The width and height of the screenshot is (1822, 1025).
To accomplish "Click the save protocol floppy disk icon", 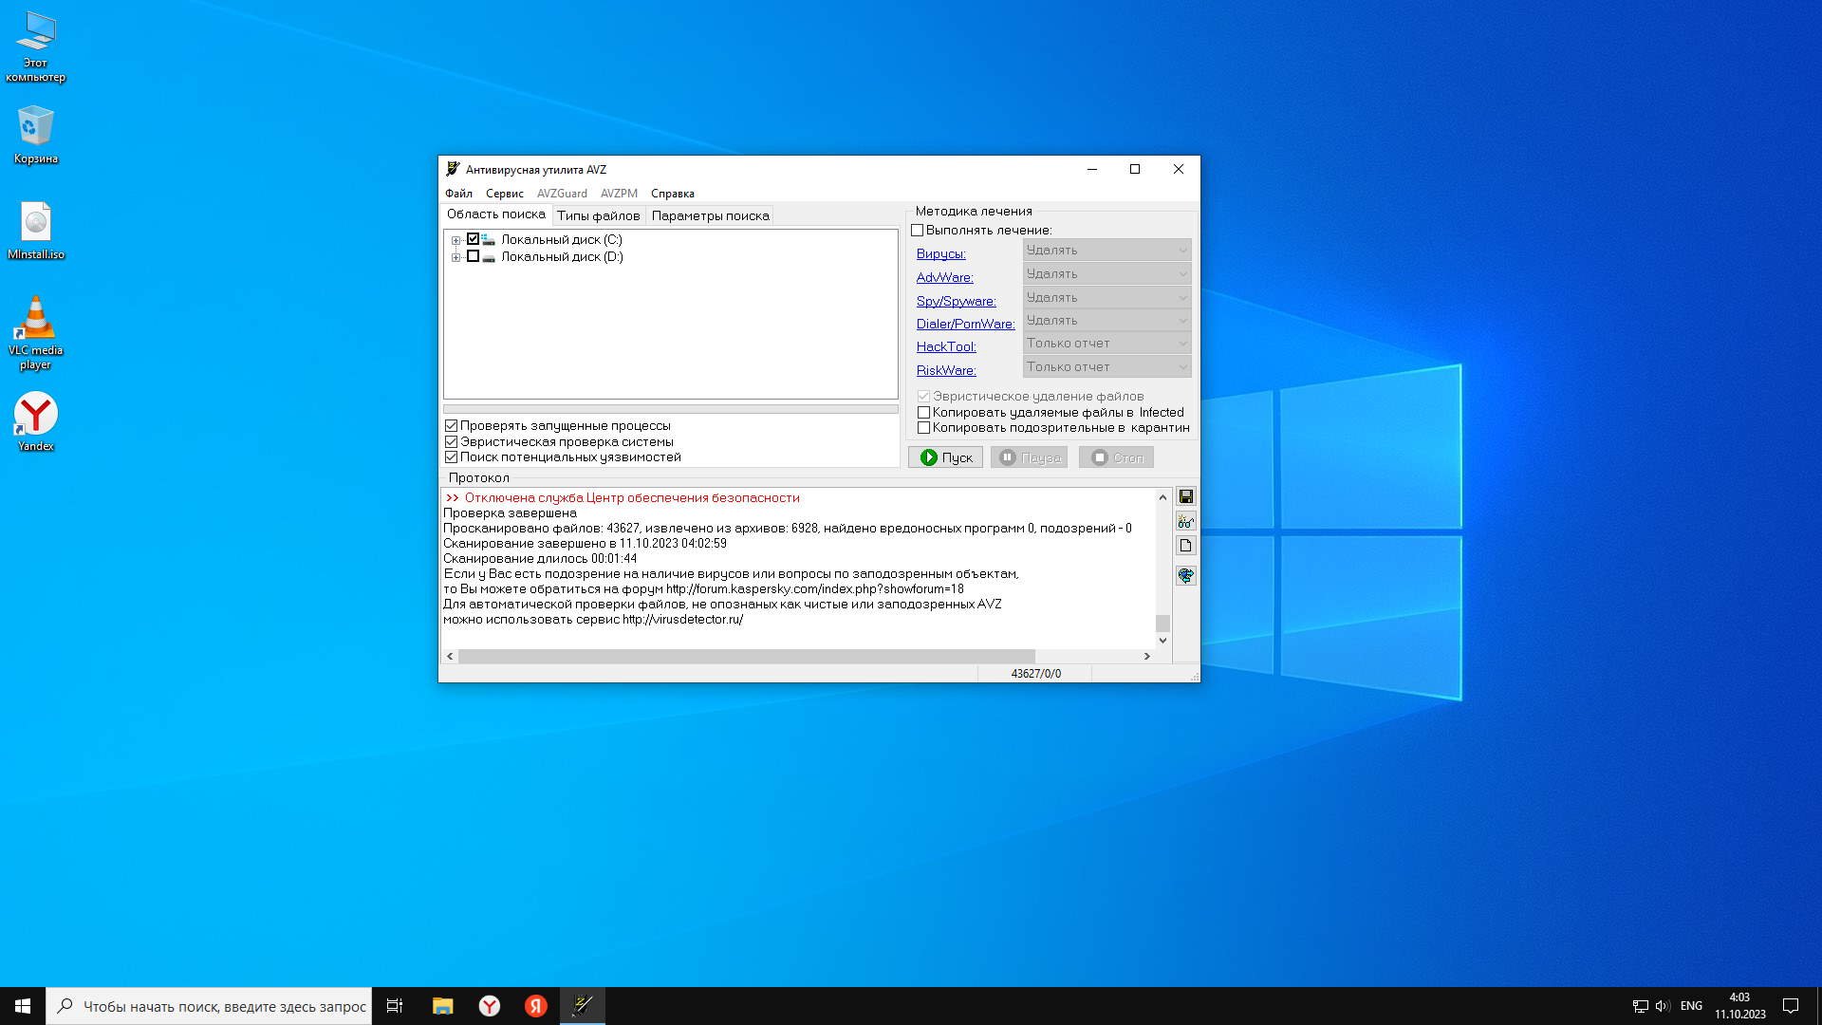I will tap(1185, 496).
